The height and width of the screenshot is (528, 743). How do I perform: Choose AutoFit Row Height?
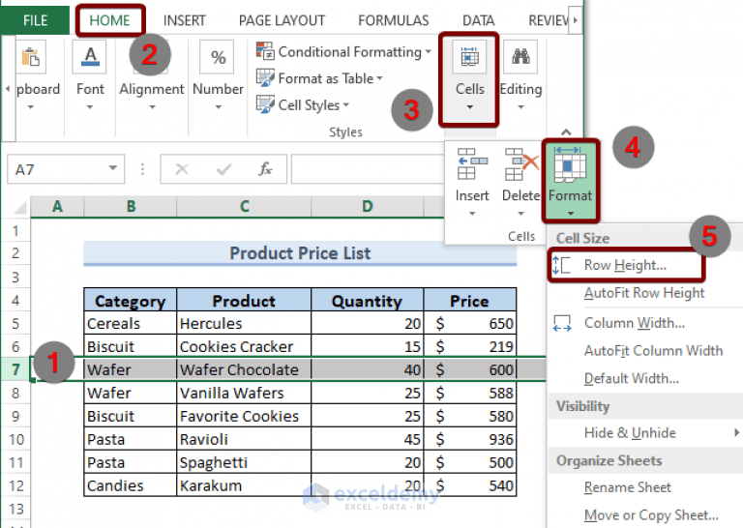pos(644,293)
